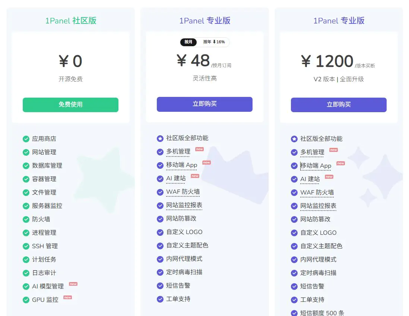Screen dimensions: 409x316
Task: Select the rightmost 1Panel 专业版 header
Action: tap(338, 20)
